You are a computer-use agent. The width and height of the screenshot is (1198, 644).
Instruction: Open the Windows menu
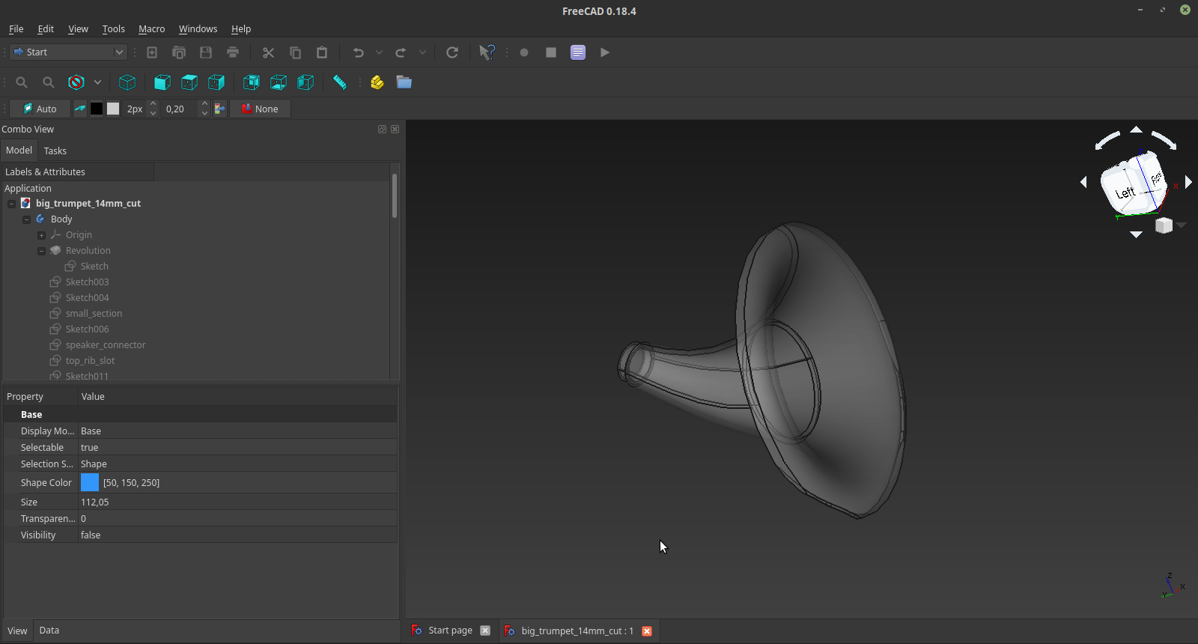click(x=198, y=28)
